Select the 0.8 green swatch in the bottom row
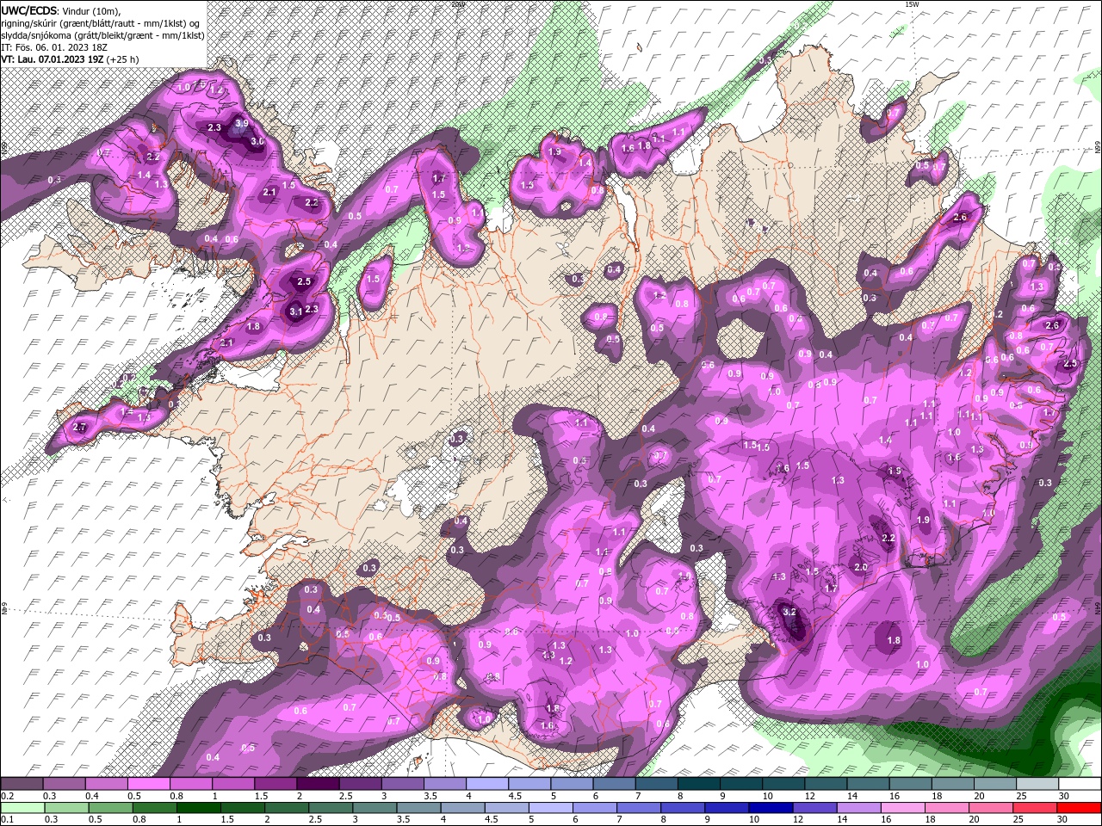This screenshot has height=826, width=1102. tap(154, 807)
